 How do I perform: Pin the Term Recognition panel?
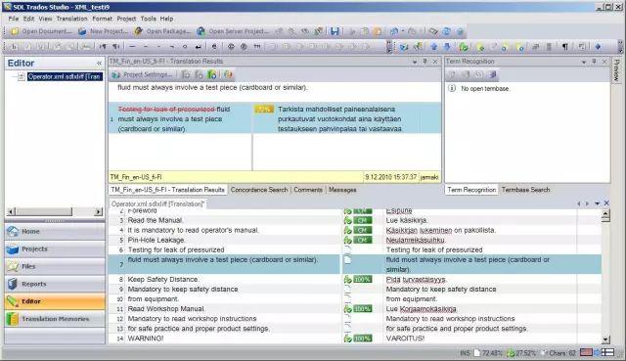pyautogui.click(x=594, y=62)
